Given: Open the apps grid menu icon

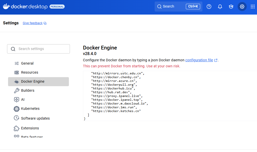Looking at the screenshot, I should [252, 7].
